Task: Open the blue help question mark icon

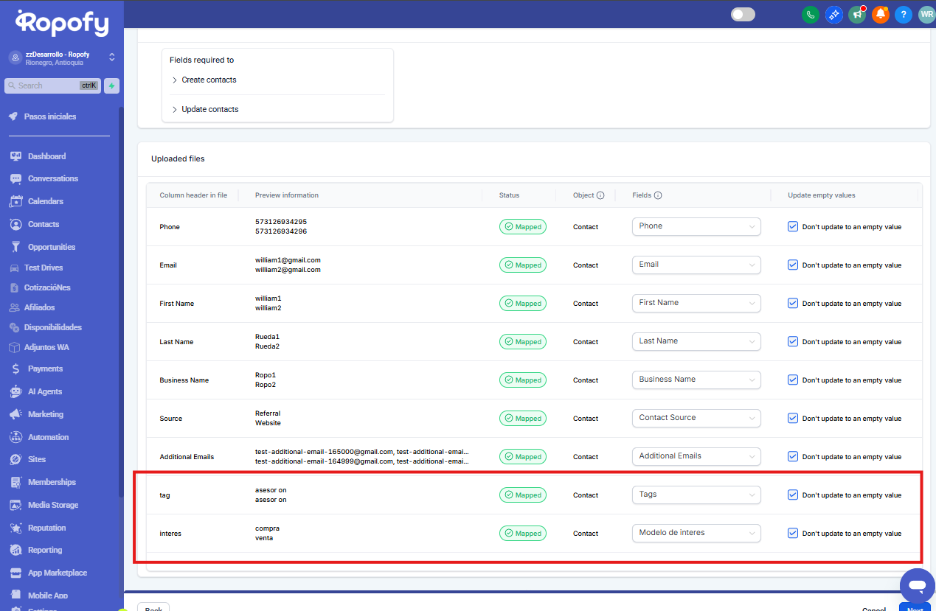Action: (x=903, y=15)
